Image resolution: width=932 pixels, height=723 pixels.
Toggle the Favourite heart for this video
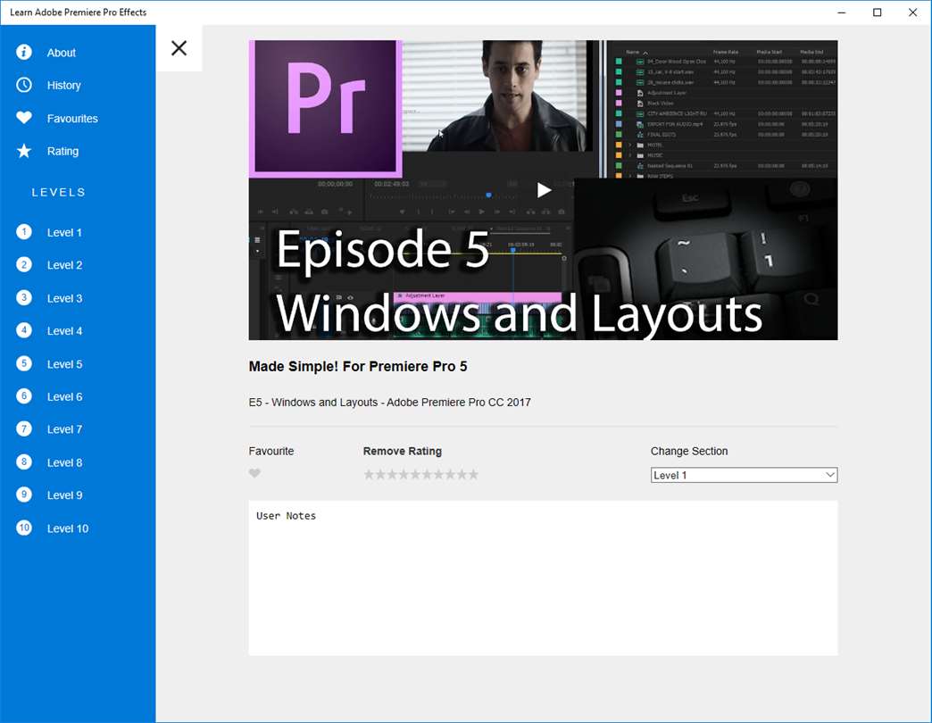254,473
